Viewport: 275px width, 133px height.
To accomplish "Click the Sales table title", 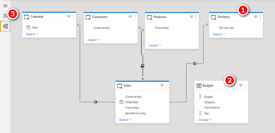I will (x=127, y=85).
